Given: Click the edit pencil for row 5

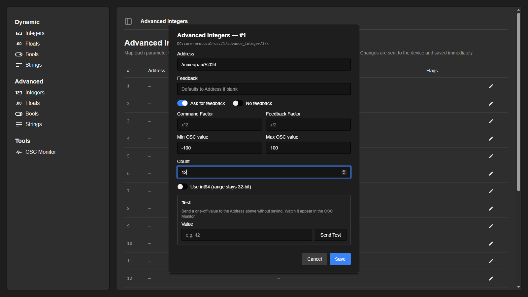Looking at the screenshot, I should click(x=491, y=156).
